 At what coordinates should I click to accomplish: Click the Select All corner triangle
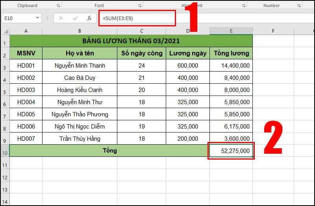click(x=6, y=31)
